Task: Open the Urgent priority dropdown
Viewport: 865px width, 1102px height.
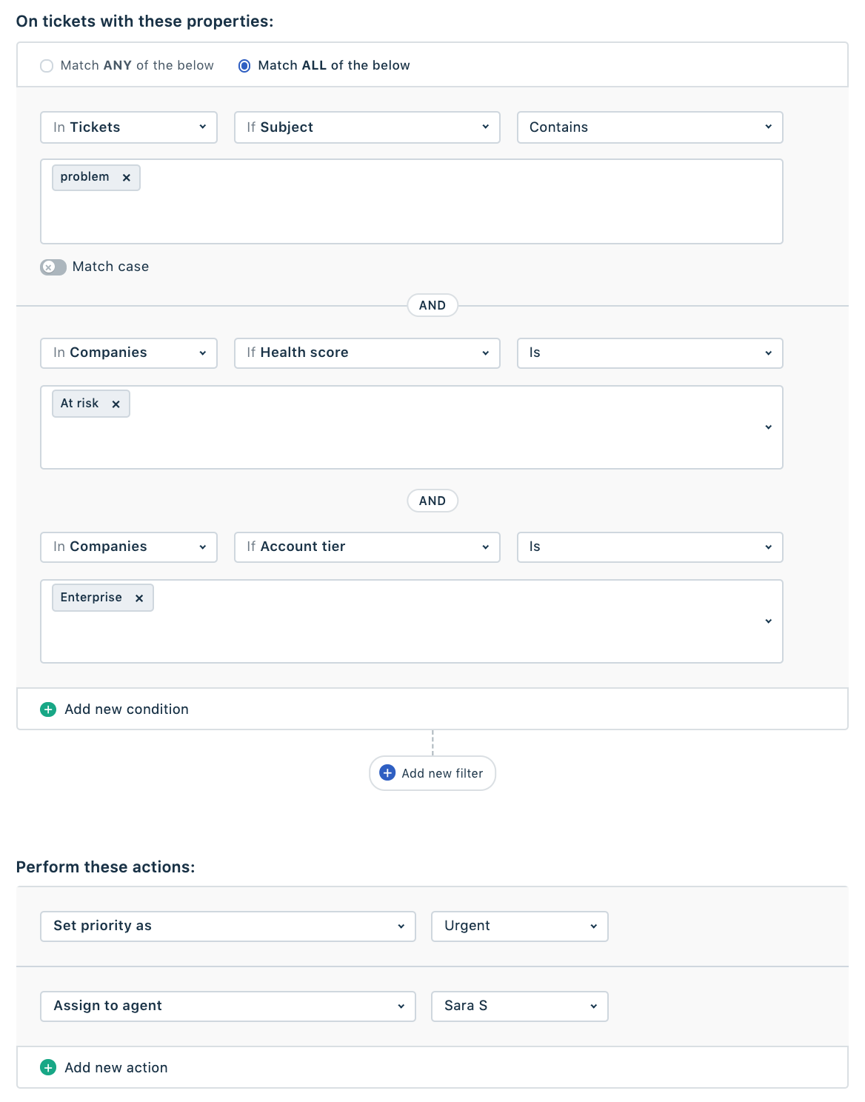Action: [x=520, y=926]
